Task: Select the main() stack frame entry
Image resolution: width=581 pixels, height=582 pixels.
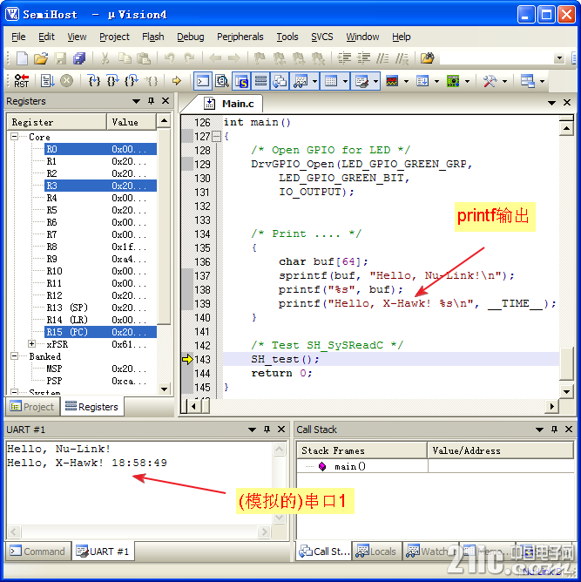Action: pos(349,466)
